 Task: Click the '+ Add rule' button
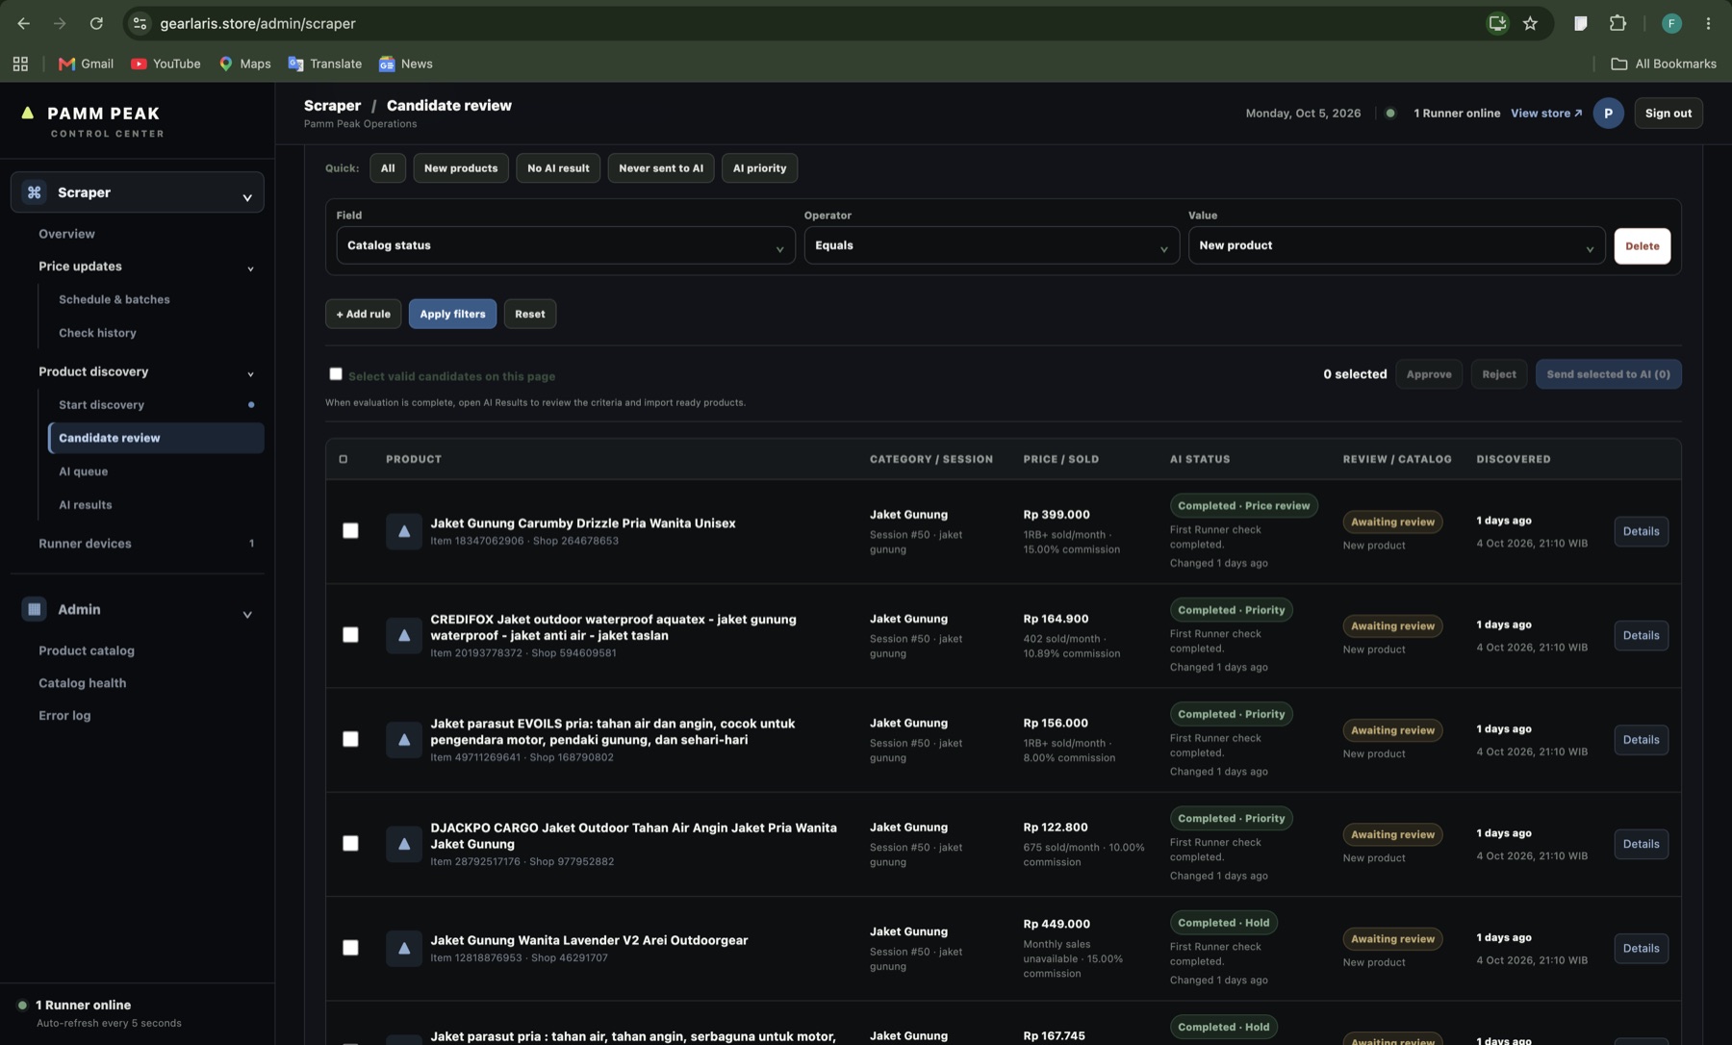point(363,314)
